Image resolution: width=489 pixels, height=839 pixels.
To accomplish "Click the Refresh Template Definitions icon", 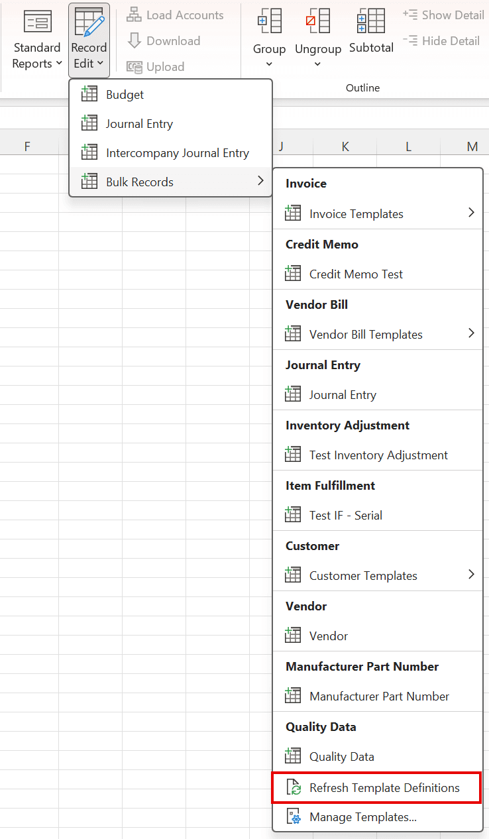I will pos(293,788).
